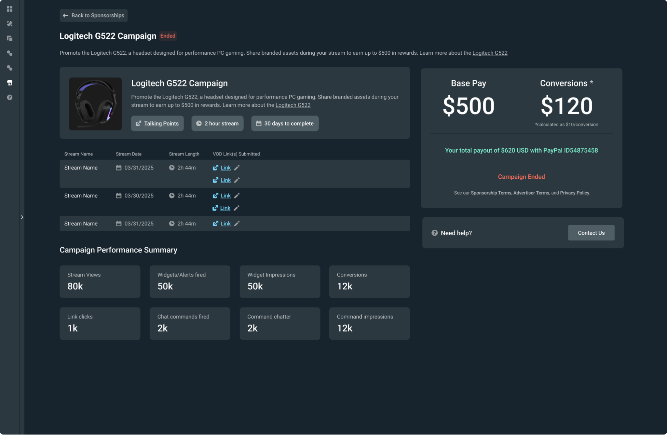Click the 03/30/2025 stream date
This screenshot has width=667, height=435.
(x=139, y=196)
